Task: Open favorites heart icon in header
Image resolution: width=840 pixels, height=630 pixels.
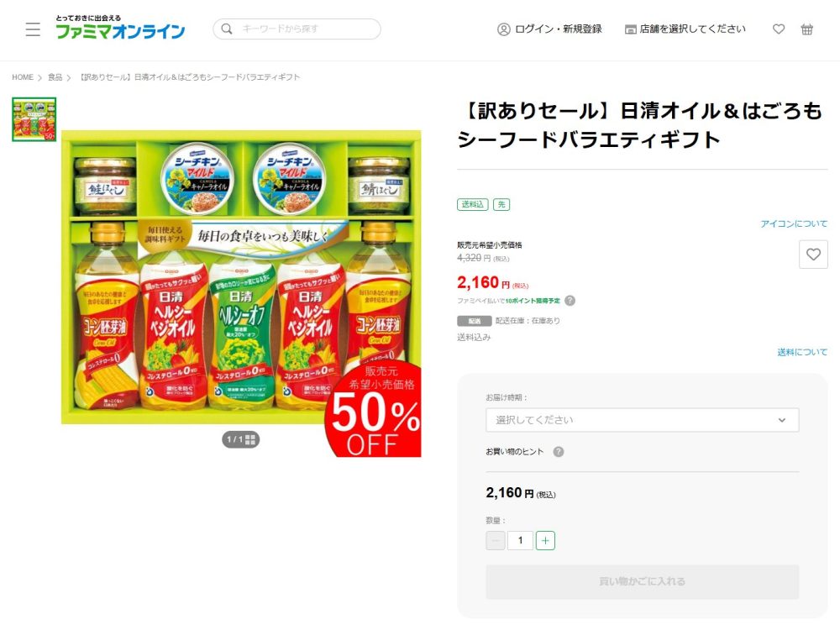Action: click(x=779, y=29)
